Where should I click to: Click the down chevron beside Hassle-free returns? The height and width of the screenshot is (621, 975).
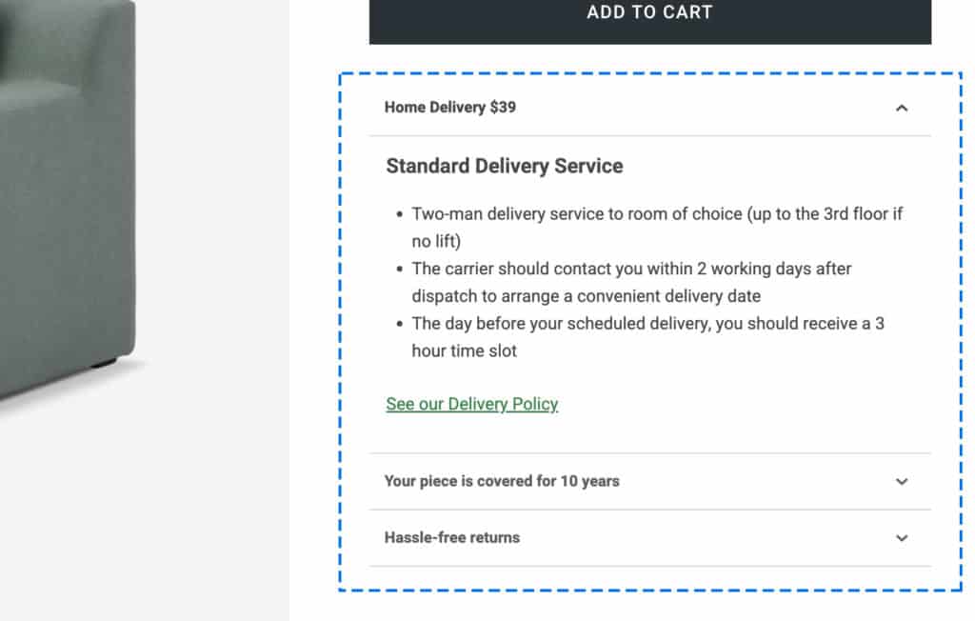pos(901,538)
